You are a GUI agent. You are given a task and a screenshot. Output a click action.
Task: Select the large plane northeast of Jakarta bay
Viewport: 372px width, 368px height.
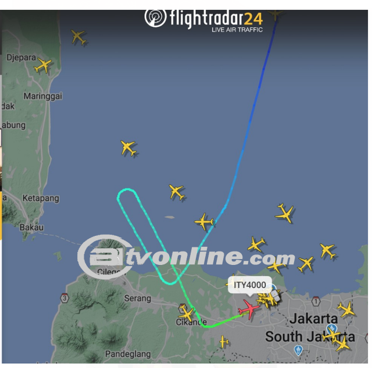coord(285,213)
